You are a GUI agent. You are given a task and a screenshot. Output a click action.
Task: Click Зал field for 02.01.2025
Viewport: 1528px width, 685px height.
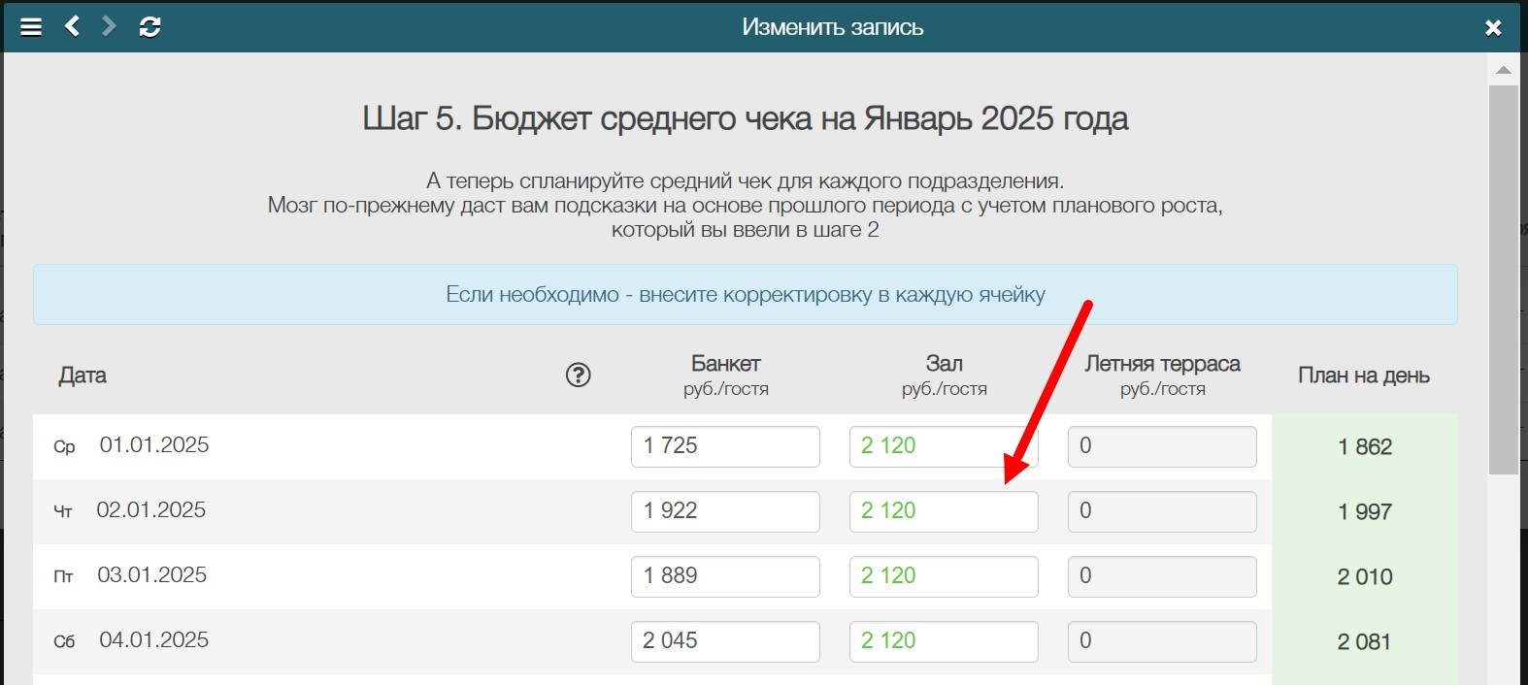[943, 511]
